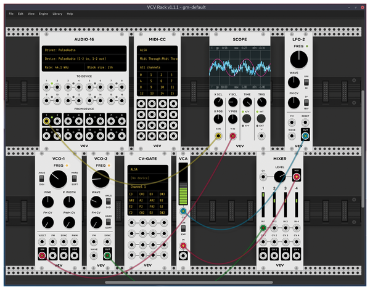370x290 pixels.
Task: Click LFO-2 FM input jack
Action: pos(292,123)
